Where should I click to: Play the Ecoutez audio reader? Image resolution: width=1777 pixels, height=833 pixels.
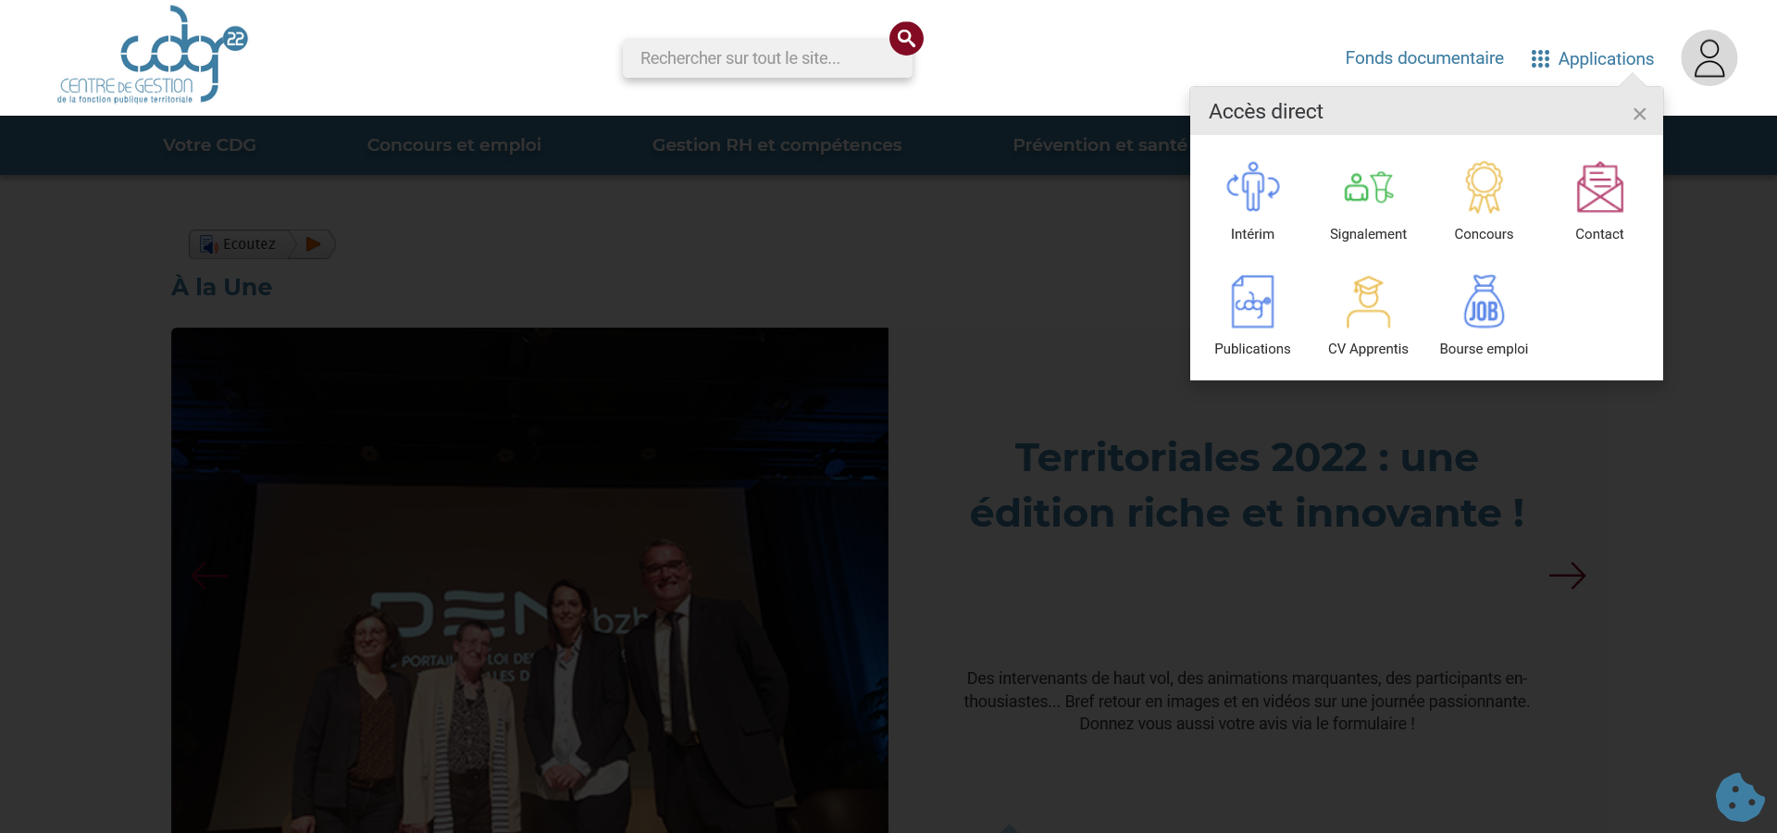coord(314,244)
